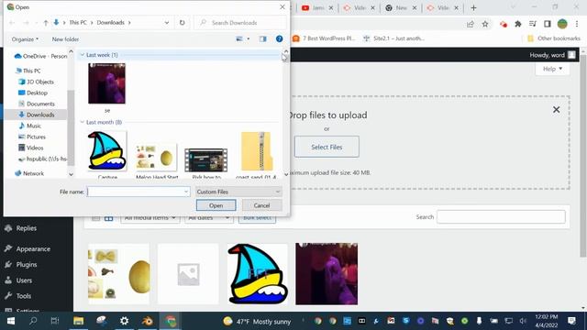
Task: Expand the WordPress Help dropdown
Action: (x=552, y=69)
